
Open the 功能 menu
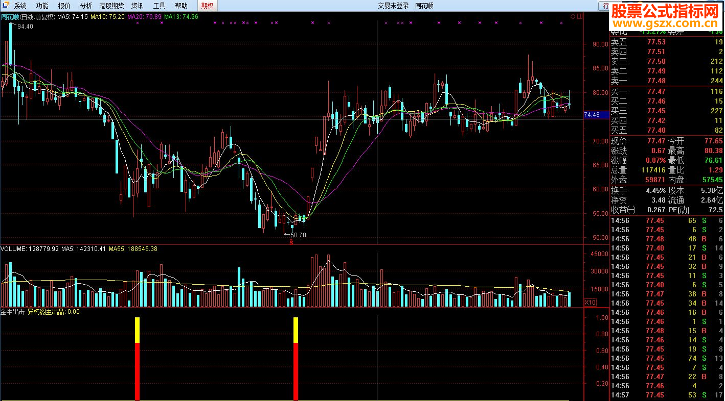(42, 6)
